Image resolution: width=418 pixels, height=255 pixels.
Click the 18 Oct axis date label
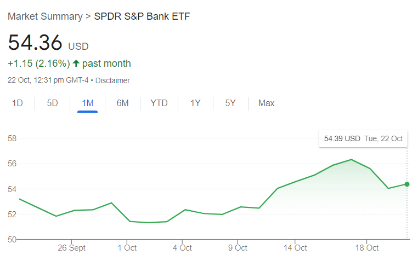(366, 248)
